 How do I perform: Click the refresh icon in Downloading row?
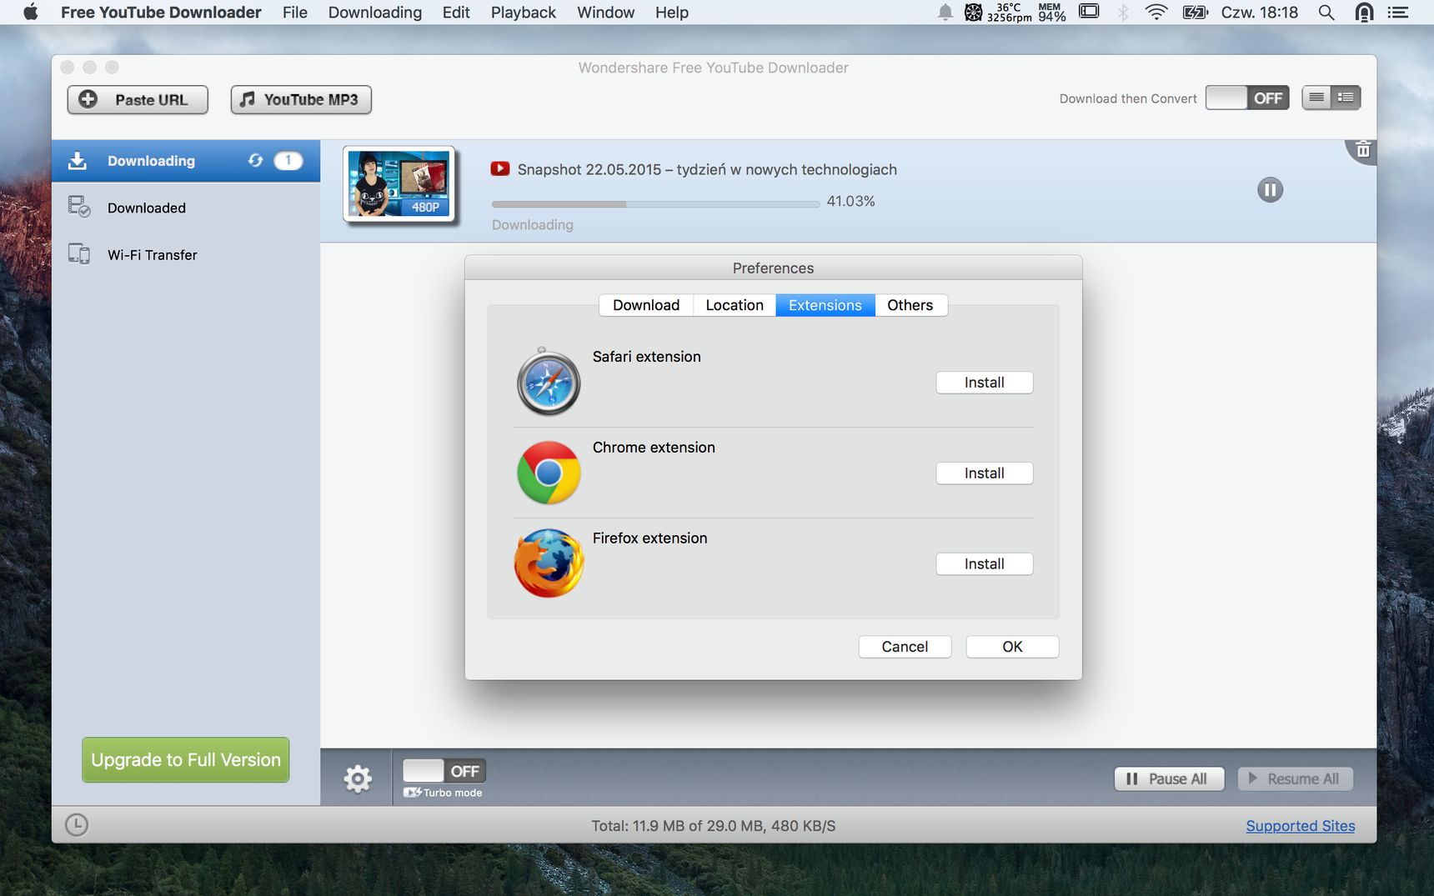tap(255, 160)
